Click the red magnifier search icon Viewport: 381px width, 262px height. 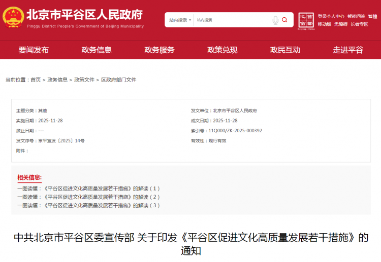284,20
